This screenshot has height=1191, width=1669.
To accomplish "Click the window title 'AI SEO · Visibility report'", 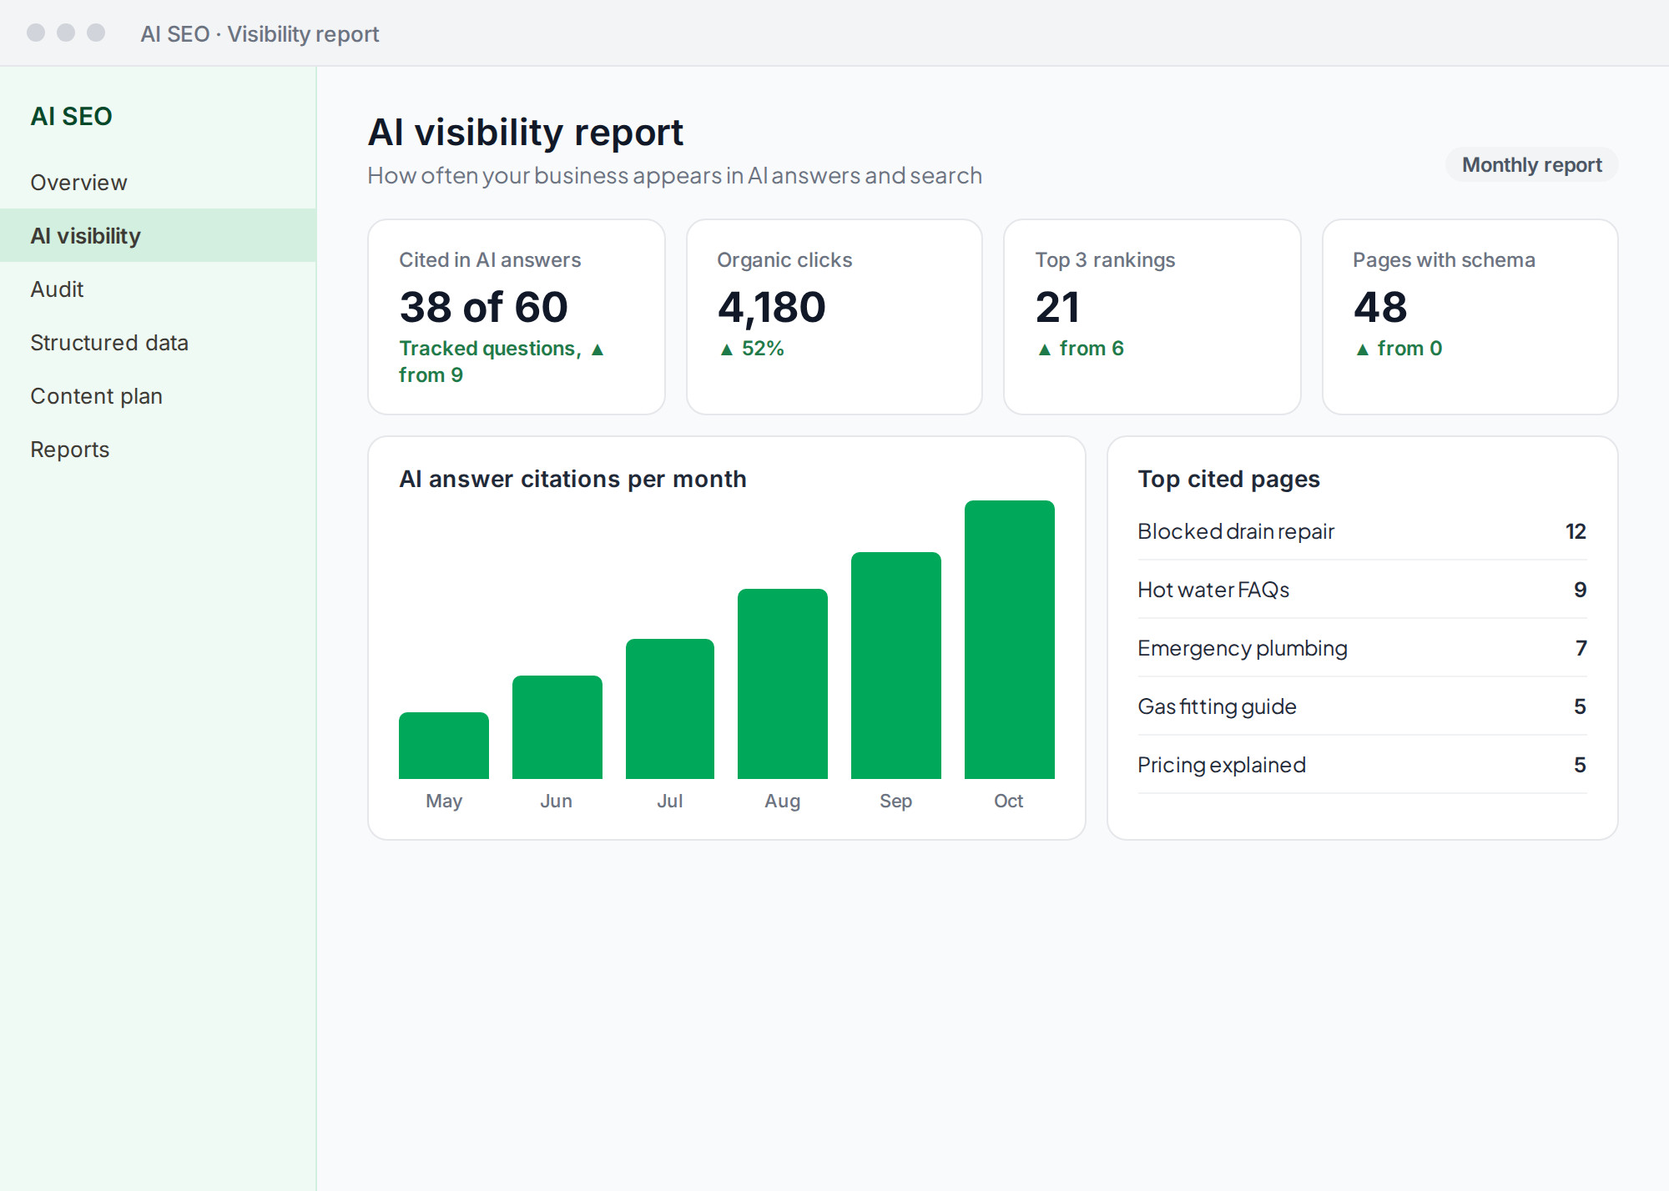I will [x=260, y=34].
